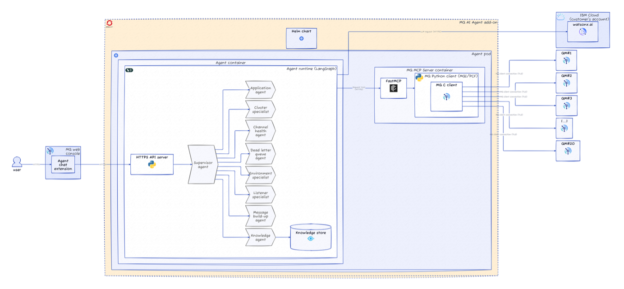Click the IBM Cloud cloud icon
This screenshot has height=289, width=624.
[x=561, y=17]
